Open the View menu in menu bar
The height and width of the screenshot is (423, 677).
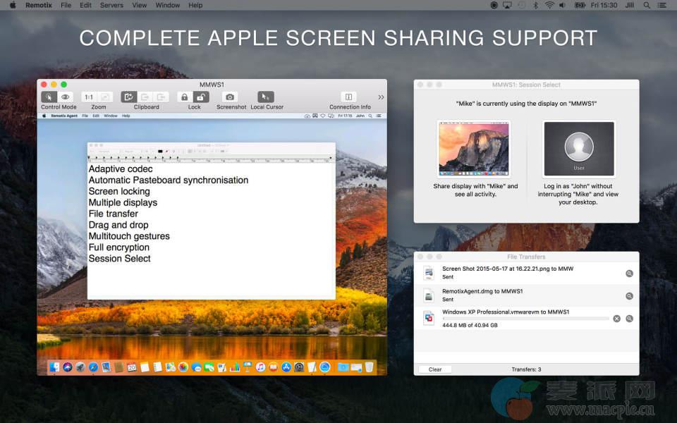[x=140, y=5]
